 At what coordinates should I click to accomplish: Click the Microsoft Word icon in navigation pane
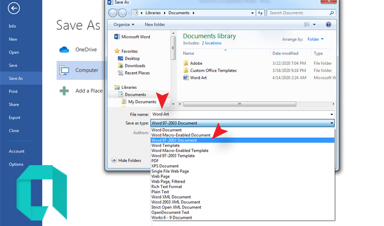pyautogui.click(x=117, y=37)
